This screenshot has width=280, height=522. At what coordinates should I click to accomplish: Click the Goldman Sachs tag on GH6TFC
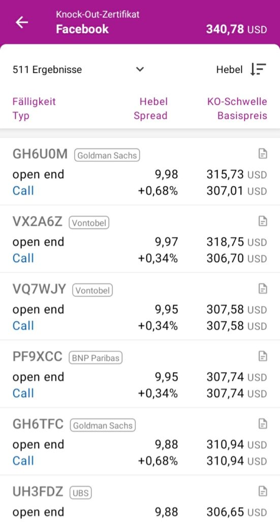(103, 425)
